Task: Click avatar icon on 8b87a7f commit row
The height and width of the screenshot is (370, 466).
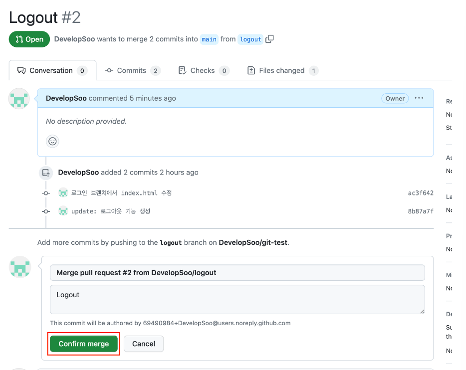Action: (63, 211)
